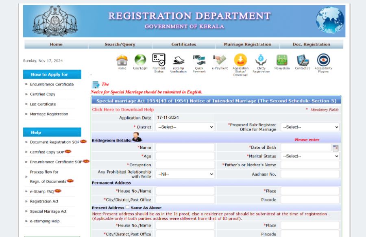Image resolution: width=366 pixels, height=237 pixels.
Task: Click Present Address House No./Name field
Action: tap(185, 226)
